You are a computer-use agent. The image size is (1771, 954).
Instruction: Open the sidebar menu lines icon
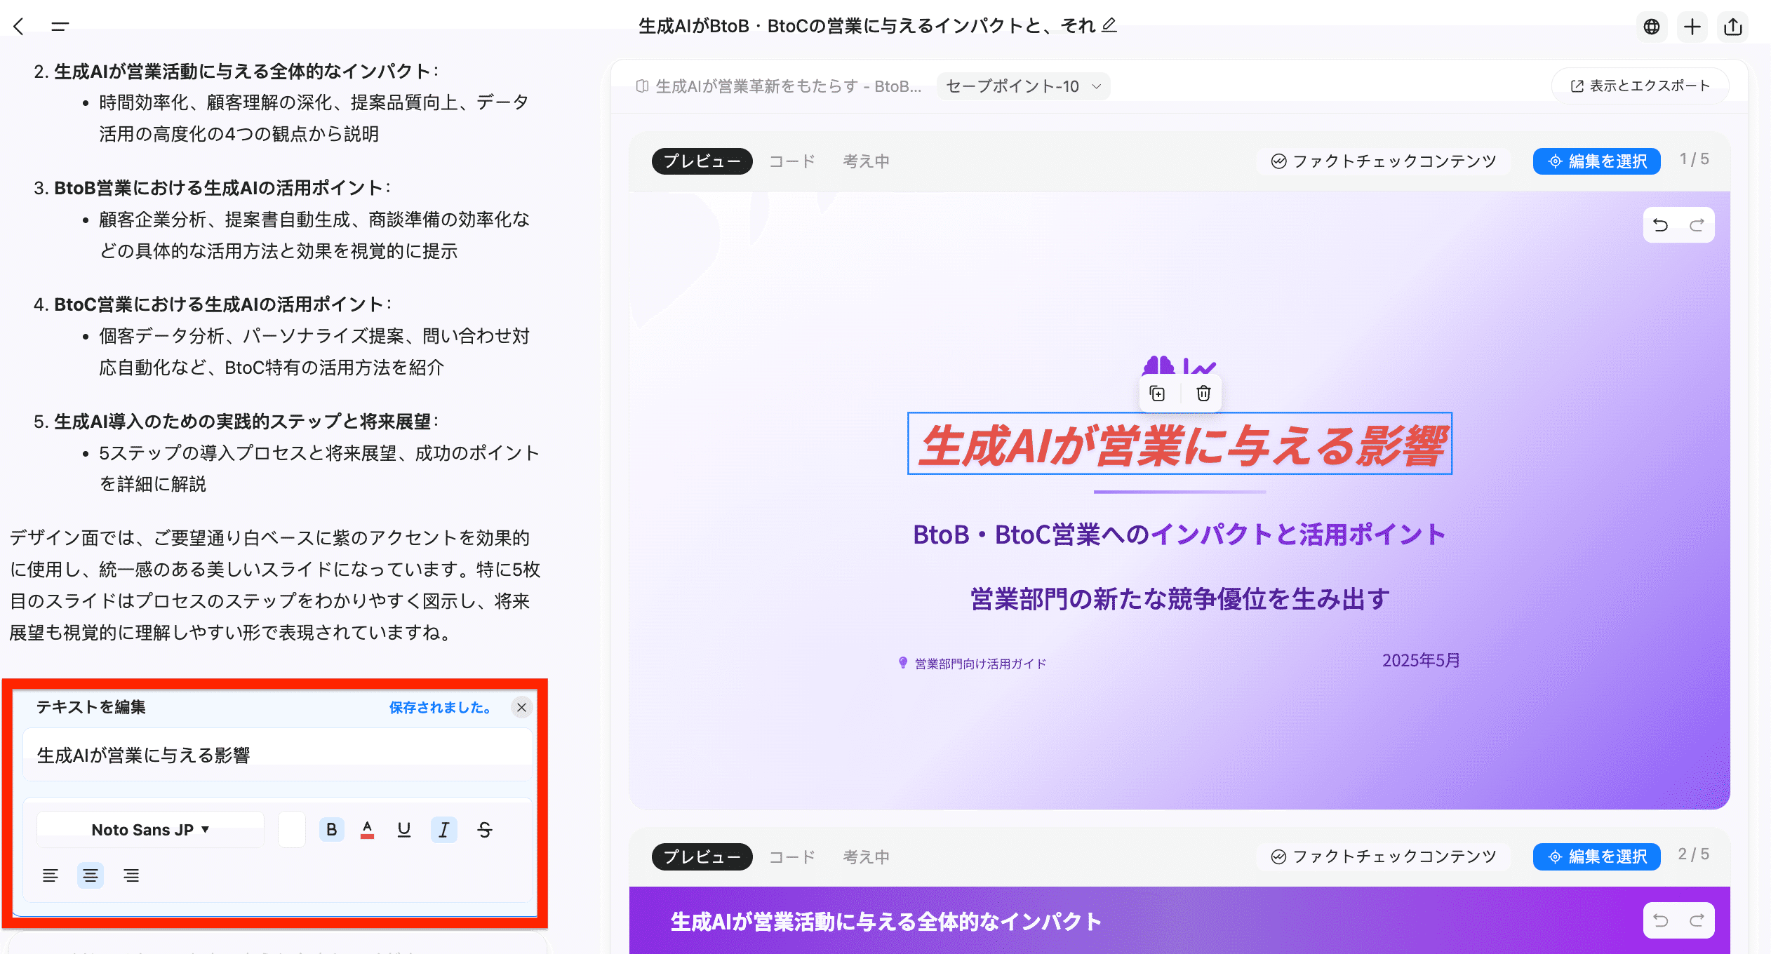click(x=60, y=27)
